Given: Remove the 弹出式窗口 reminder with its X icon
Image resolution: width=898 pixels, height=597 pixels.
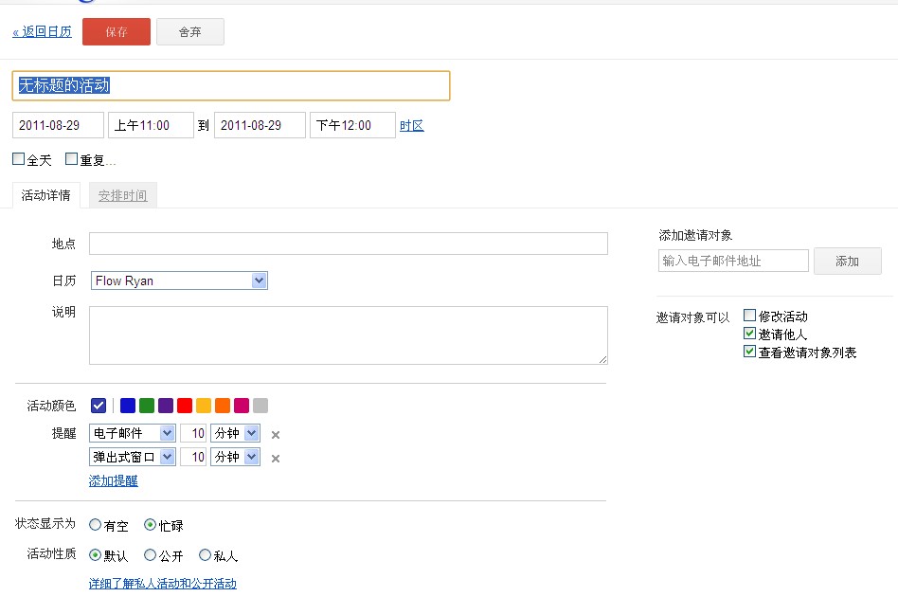Looking at the screenshot, I should pyautogui.click(x=276, y=459).
